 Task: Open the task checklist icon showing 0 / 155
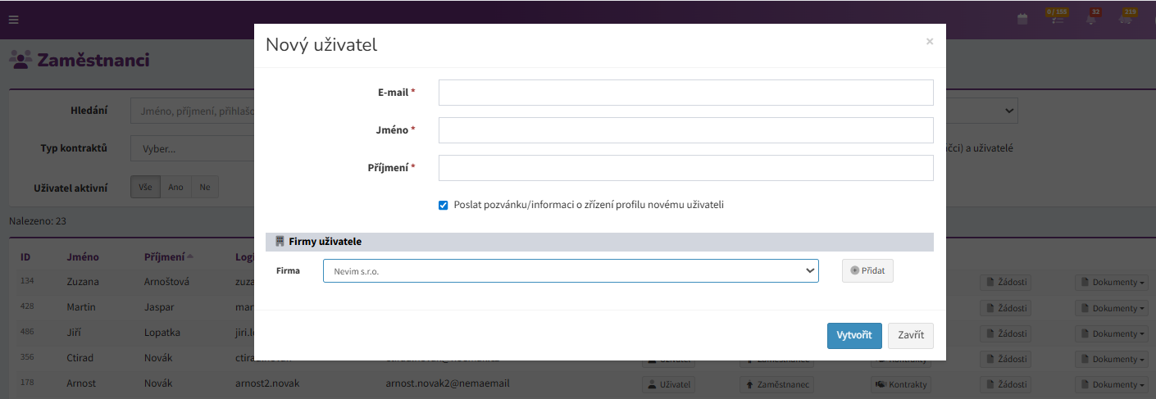tap(1058, 19)
